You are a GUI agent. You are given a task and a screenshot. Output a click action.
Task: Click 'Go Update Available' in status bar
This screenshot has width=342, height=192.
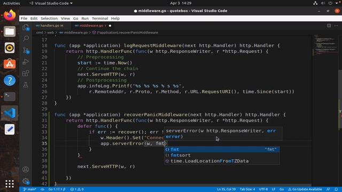305,189
